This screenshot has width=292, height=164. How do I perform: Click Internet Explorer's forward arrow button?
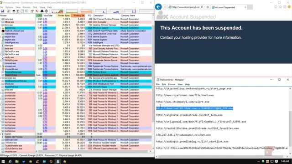[165, 7]
